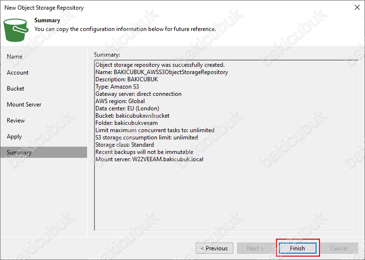This screenshot has width=365, height=260.
Task: Select the Name wizard step
Action: pyautogui.click(x=15, y=57)
